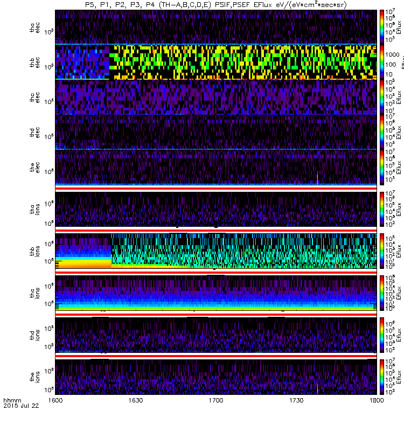Click the plot title with EFlux units

tap(216, 4)
